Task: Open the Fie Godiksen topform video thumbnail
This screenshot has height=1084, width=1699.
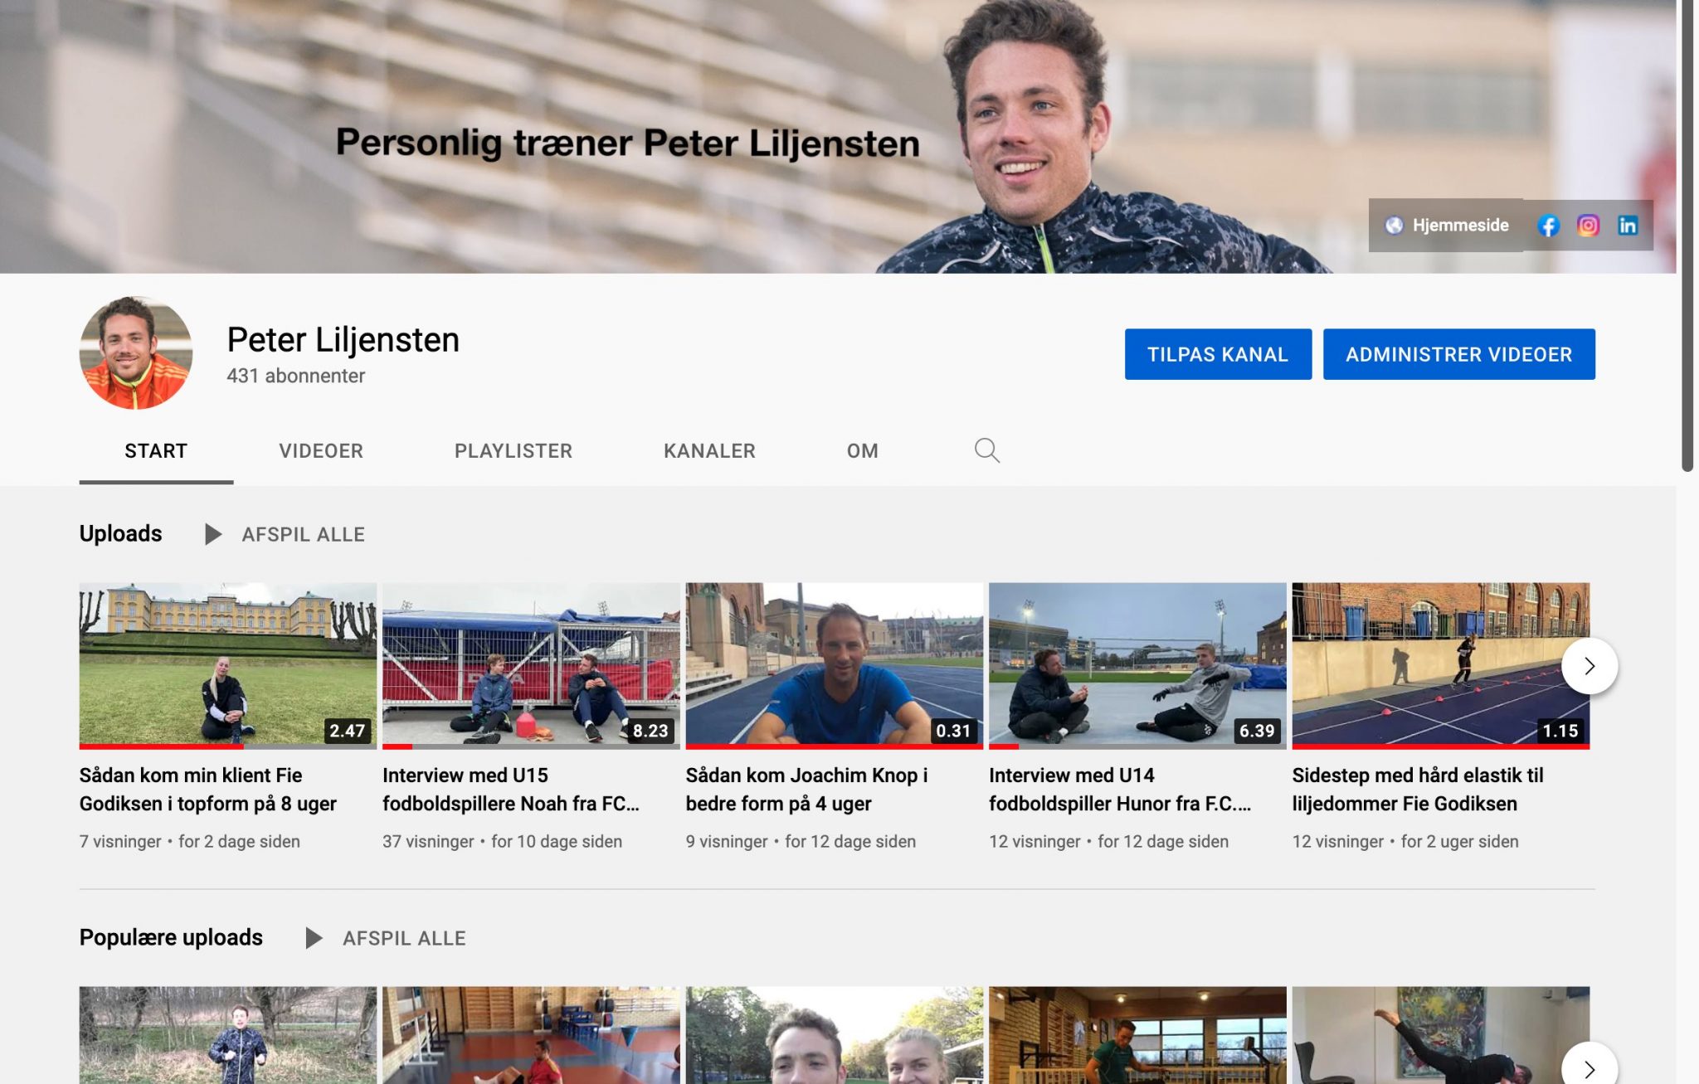Action: 227,664
